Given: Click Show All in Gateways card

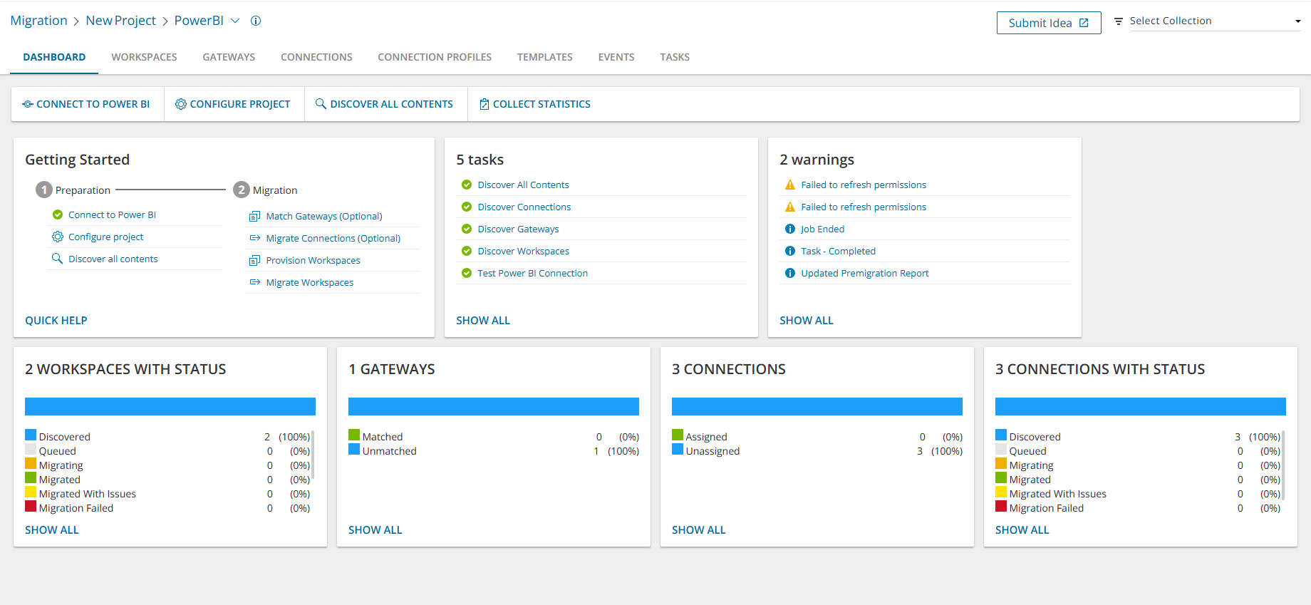Looking at the screenshot, I should pos(375,530).
